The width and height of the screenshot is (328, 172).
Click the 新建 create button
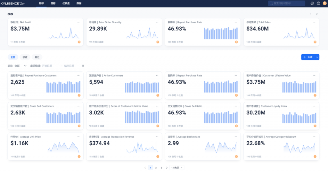click(308, 57)
